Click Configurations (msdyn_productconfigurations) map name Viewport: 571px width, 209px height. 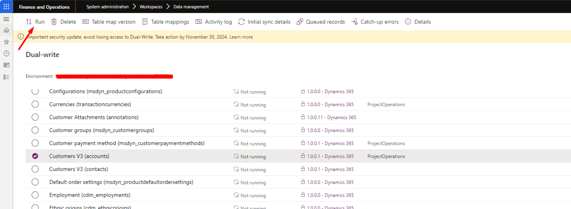(x=106, y=91)
